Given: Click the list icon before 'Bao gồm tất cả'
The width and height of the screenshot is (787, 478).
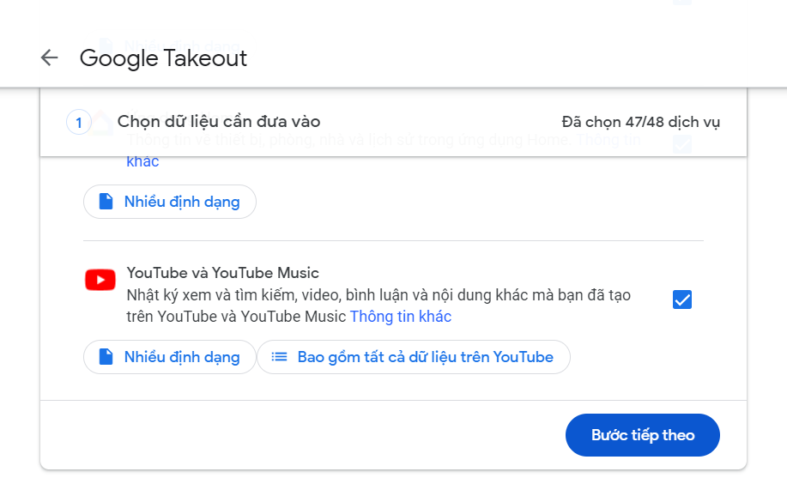Looking at the screenshot, I should (x=279, y=357).
